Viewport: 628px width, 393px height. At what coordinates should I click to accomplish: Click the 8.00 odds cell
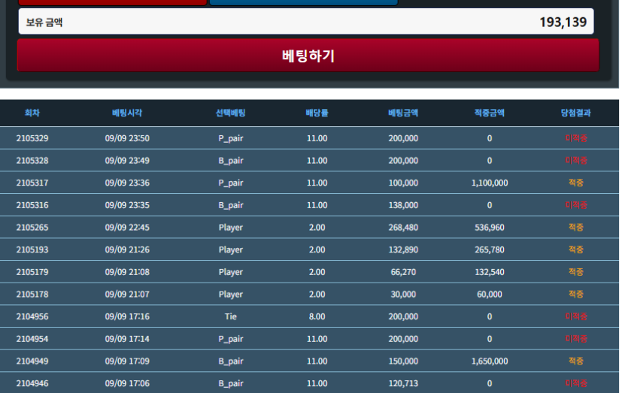click(x=317, y=316)
